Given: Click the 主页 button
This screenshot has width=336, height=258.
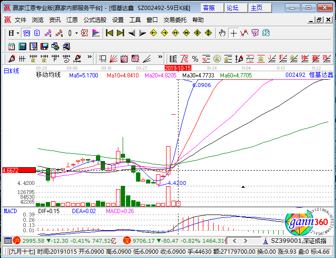Looking at the screenshot, I should pyautogui.click(x=260, y=8).
